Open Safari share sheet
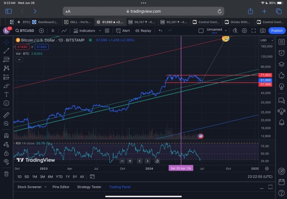This screenshot has height=199, width=287. (250, 11)
